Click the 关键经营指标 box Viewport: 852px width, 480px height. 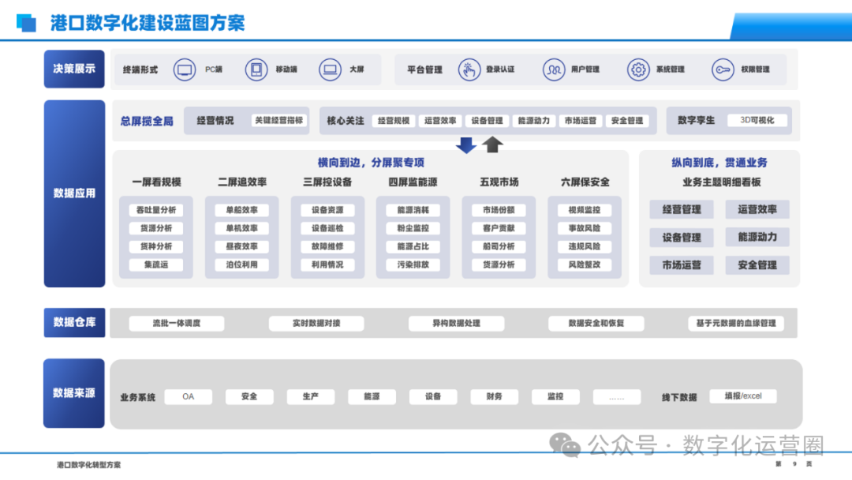coord(279,120)
